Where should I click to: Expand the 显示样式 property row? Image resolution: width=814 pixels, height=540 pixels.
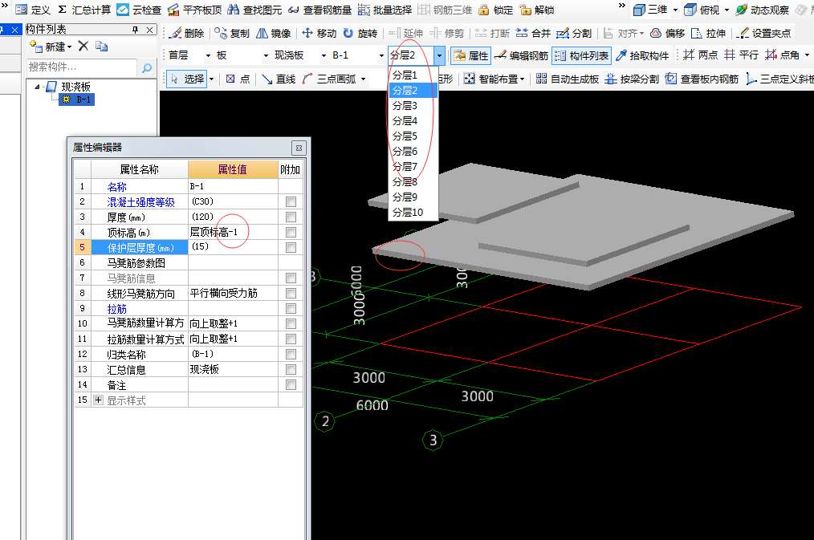point(98,400)
